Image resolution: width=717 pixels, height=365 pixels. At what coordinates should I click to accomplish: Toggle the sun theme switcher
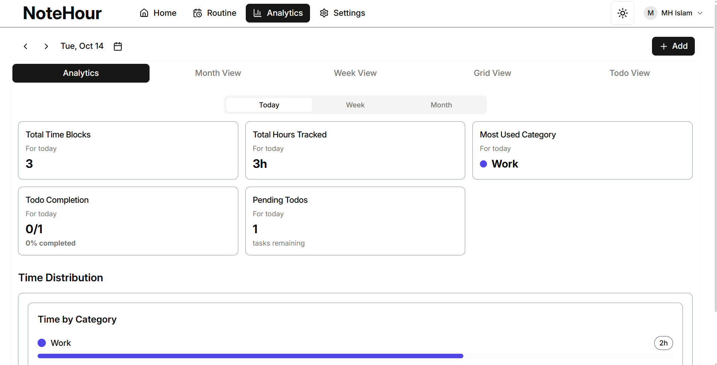[x=622, y=13]
